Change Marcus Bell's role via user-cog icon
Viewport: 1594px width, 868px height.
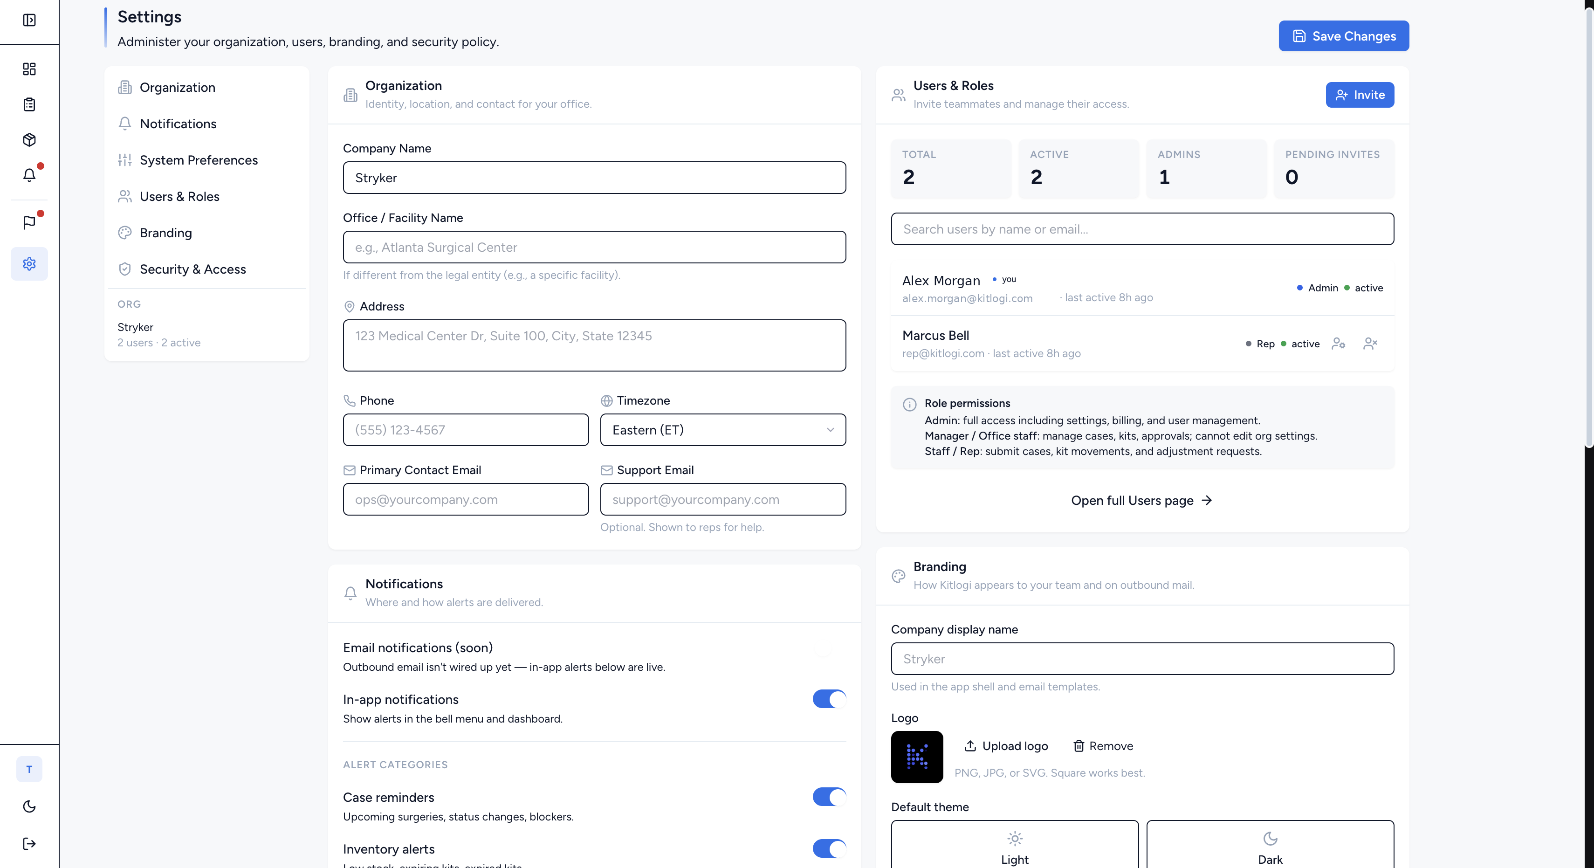tap(1339, 344)
